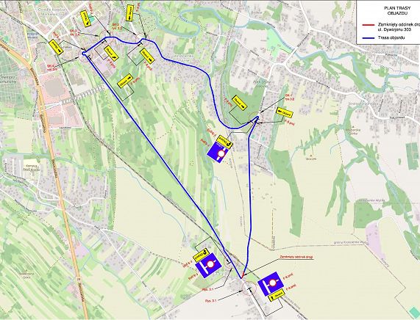
Task: Select the yellow U-turn plate above the bottom-left blue sign
Action: [x=201, y=255]
